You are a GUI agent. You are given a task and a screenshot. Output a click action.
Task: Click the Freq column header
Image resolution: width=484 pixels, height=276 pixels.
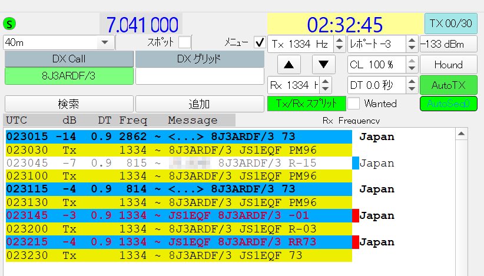point(133,120)
